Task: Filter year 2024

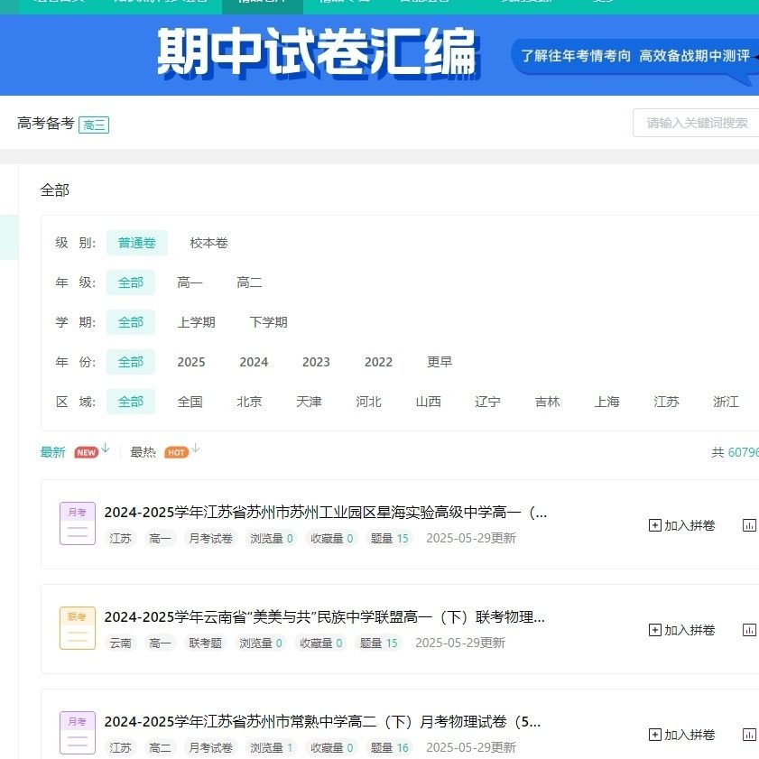Action: click(x=254, y=362)
